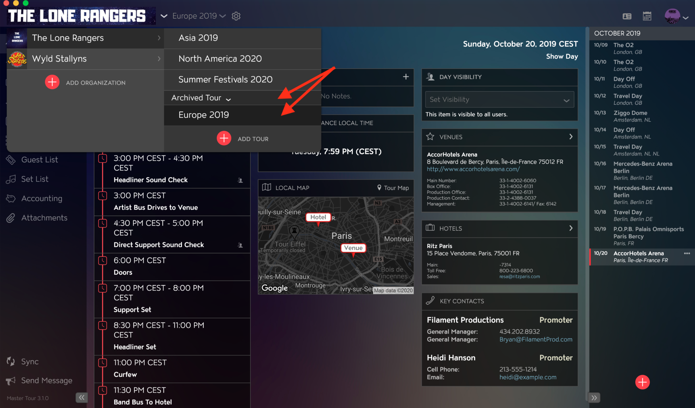
Task: Open the Headliner Set schedule item
Action: click(x=172, y=336)
